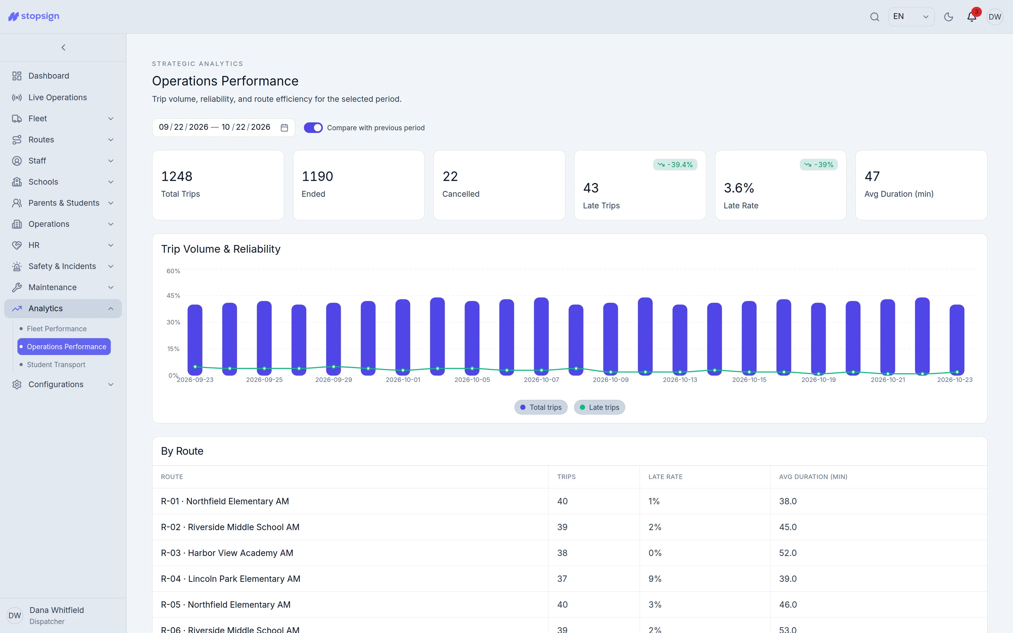
Task: Open notifications bell
Action: pyautogui.click(x=972, y=17)
